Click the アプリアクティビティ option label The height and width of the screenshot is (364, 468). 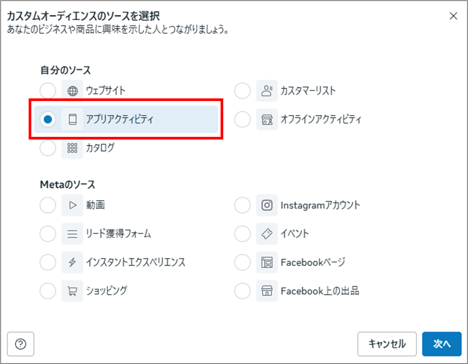coord(119,120)
